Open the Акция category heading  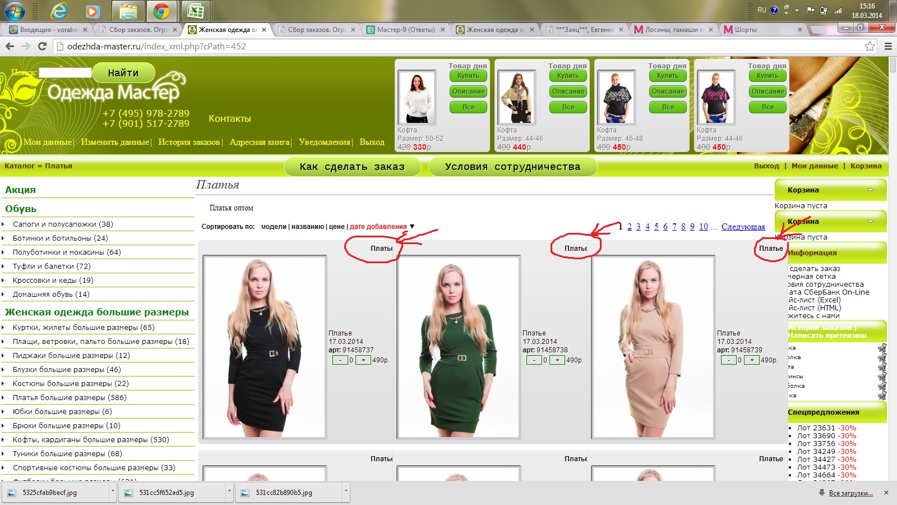pyautogui.click(x=20, y=190)
